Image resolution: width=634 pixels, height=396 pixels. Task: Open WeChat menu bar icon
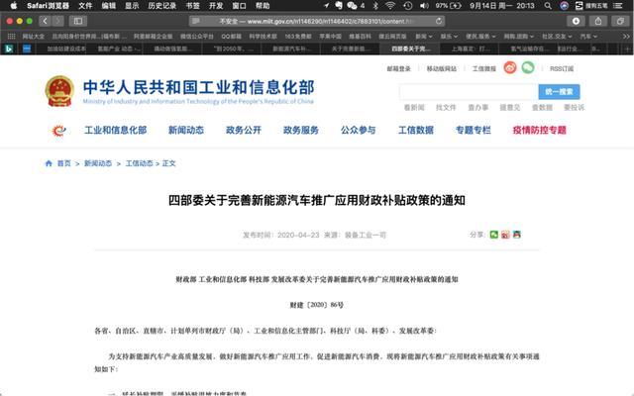355,6
